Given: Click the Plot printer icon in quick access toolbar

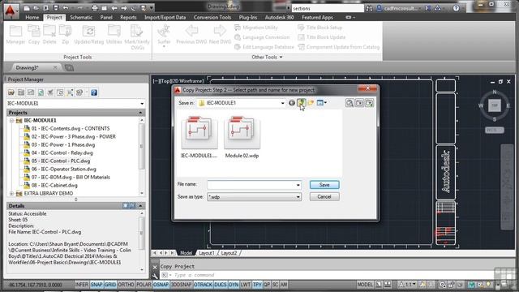Looking at the screenshot, I should click(x=95, y=8).
